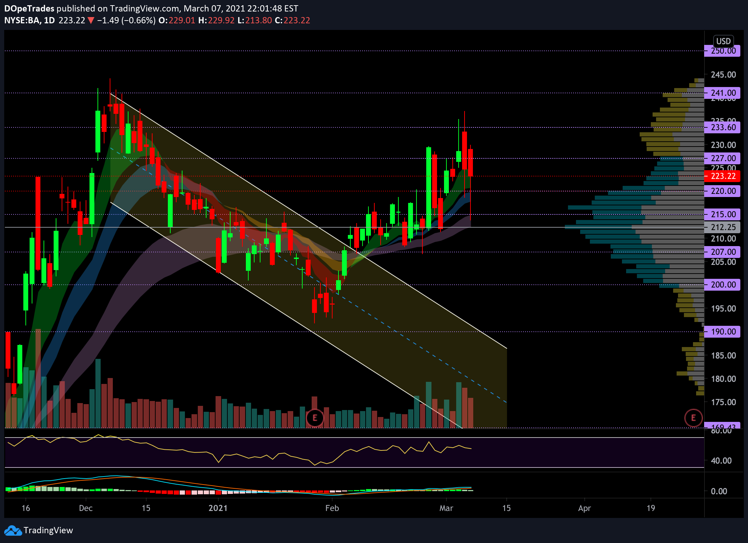Click the close price value 223.22
Screen dimensions: 748x543
click(x=297, y=20)
